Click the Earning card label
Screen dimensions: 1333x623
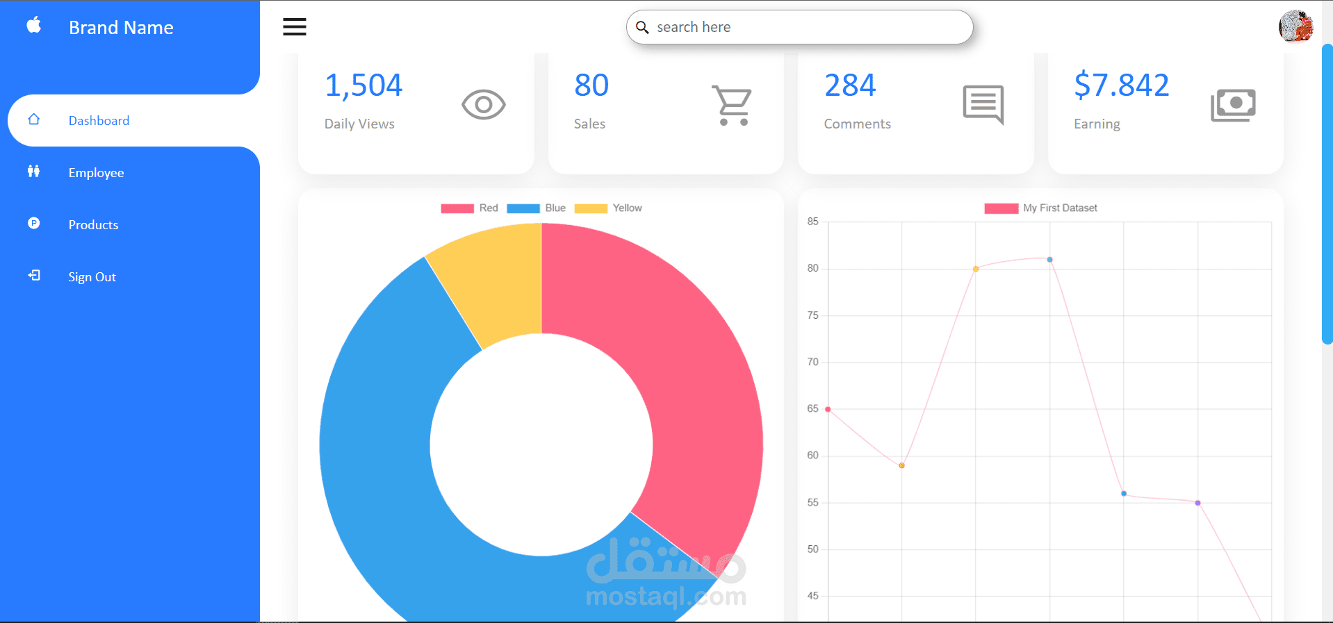pos(1097,124)
